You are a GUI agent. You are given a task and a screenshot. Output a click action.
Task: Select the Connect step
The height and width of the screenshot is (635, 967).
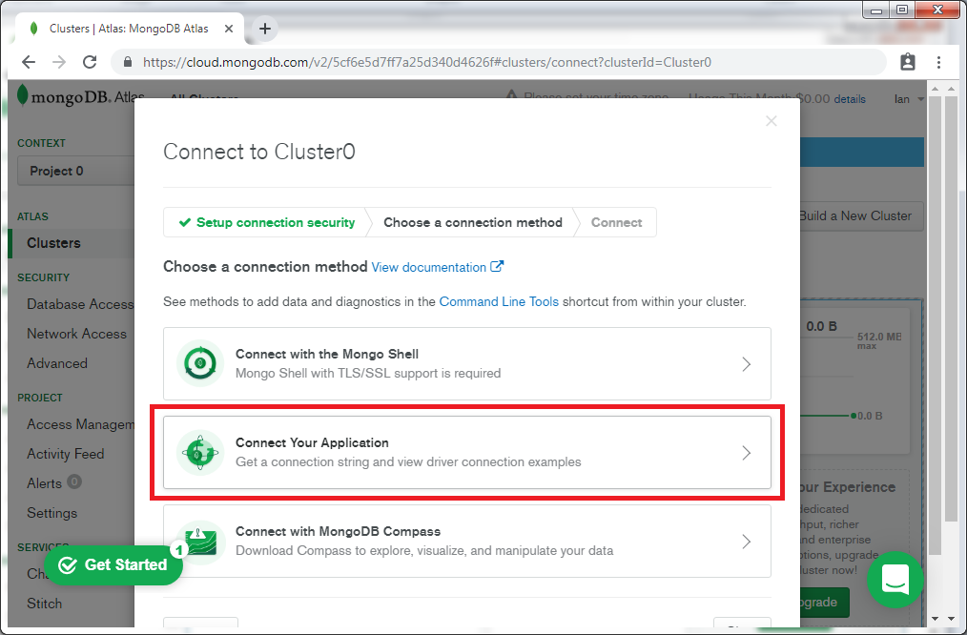coord(617,222)
